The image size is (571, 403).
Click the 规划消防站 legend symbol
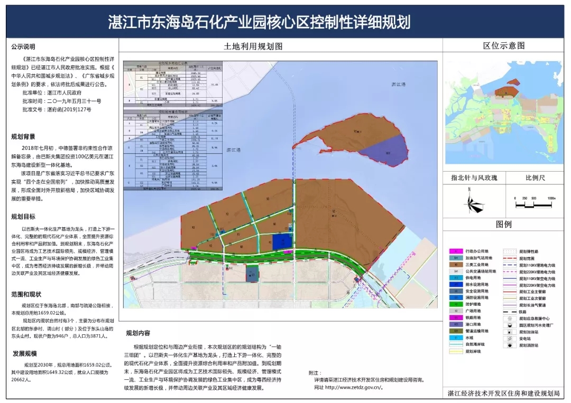point(510,345)
